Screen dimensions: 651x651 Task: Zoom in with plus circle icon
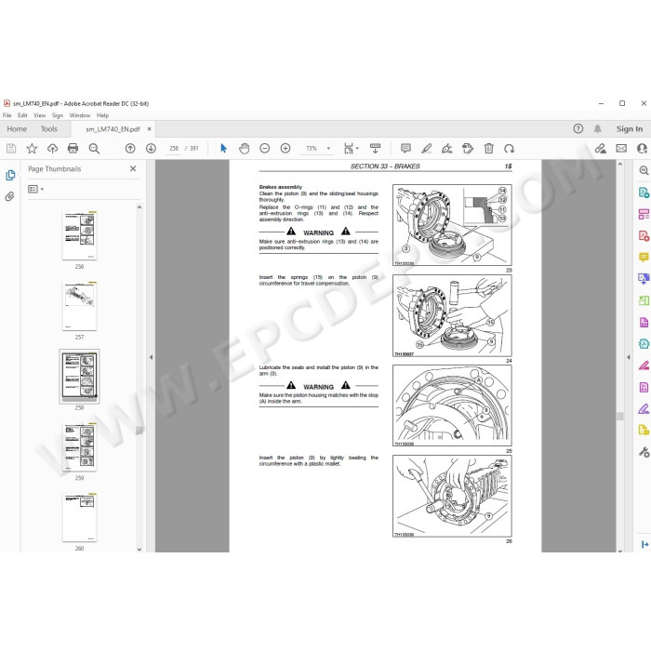tap(286, 148)
